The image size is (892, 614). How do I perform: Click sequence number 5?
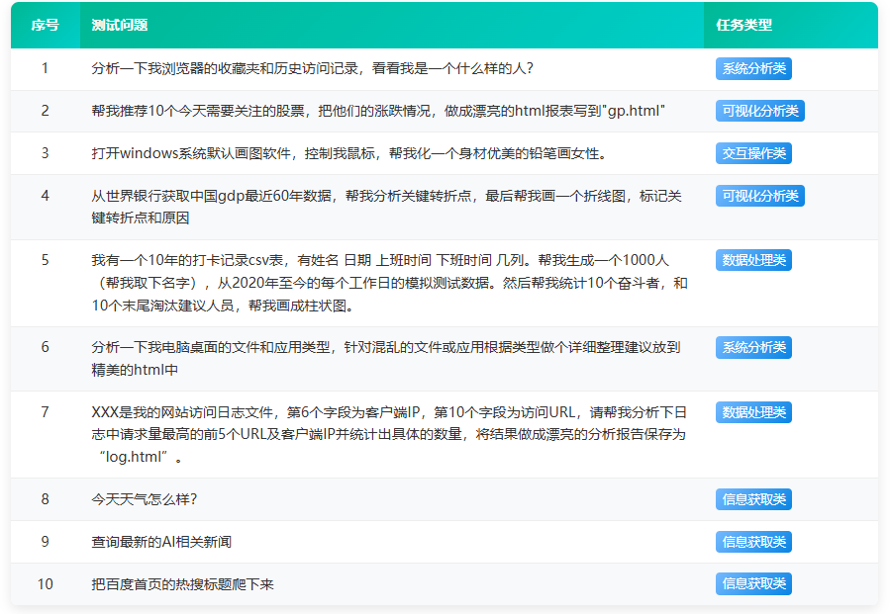[45, 260]
